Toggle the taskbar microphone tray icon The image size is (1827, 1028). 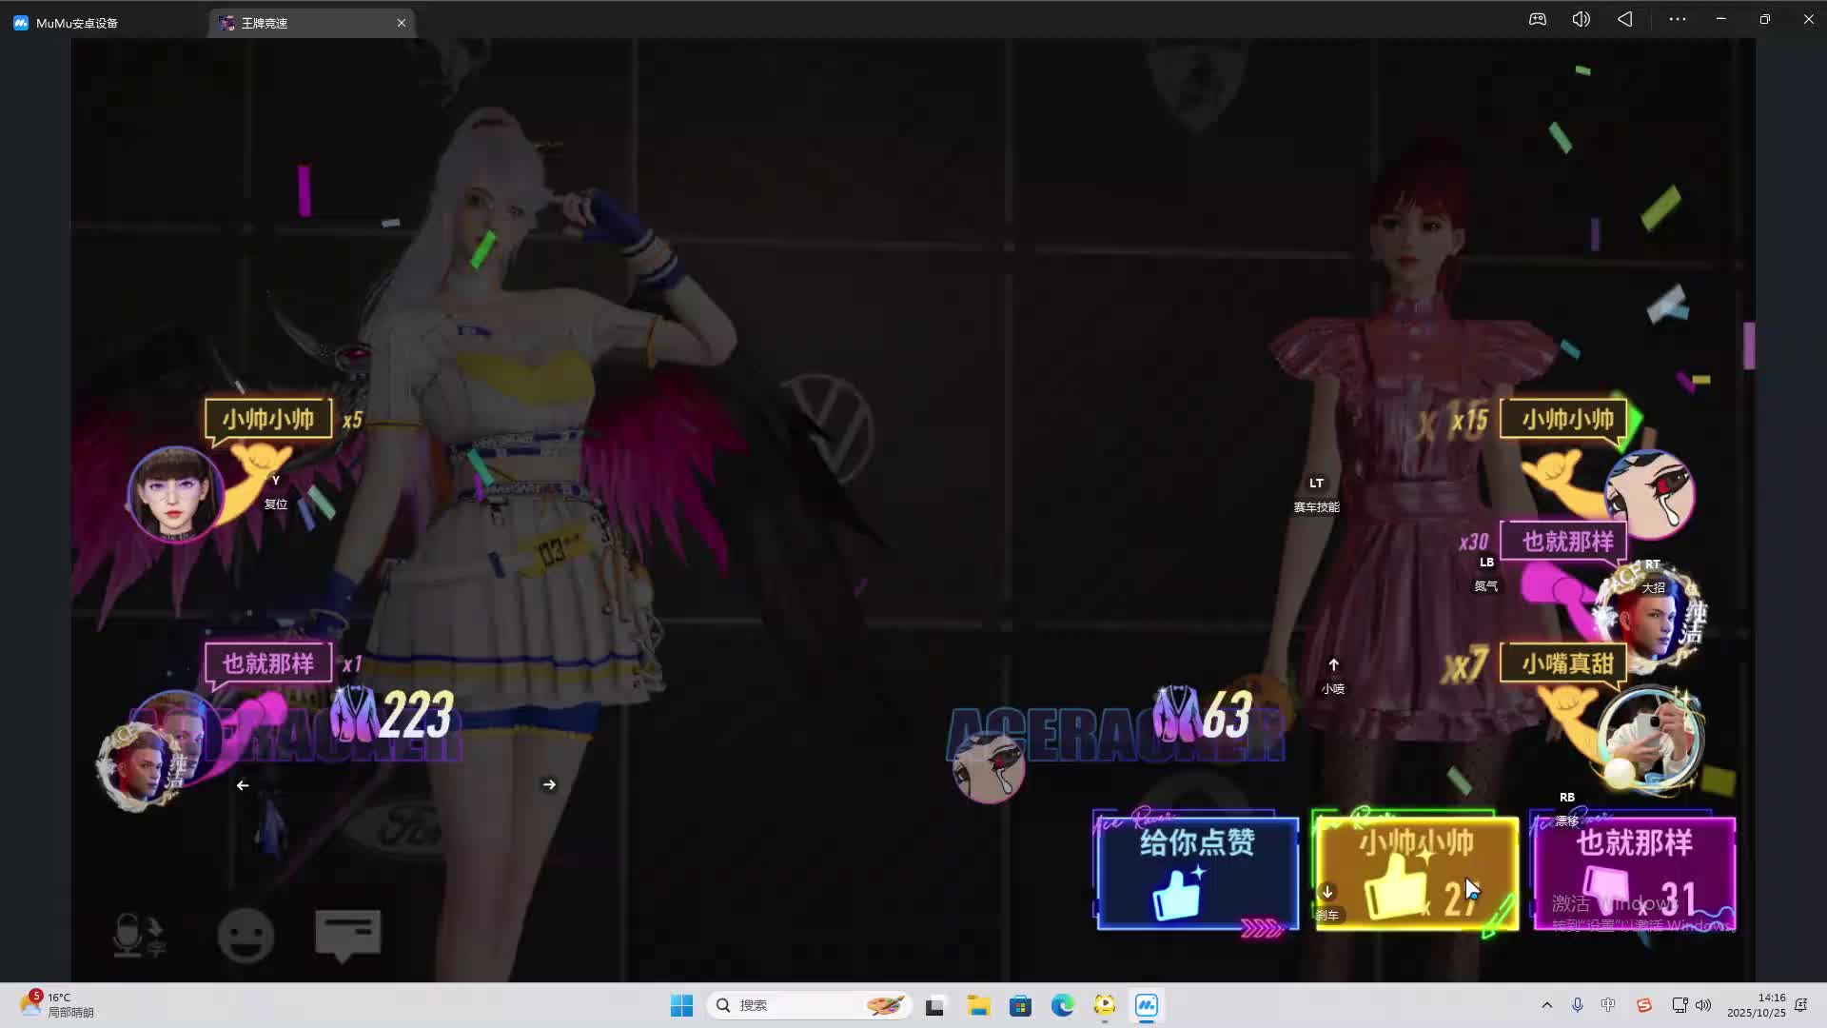pyautogui.click(x=1577, y=1005)
